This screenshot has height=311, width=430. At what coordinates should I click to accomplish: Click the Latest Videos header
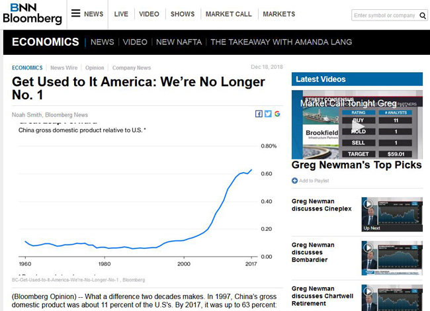pos(357,79)
